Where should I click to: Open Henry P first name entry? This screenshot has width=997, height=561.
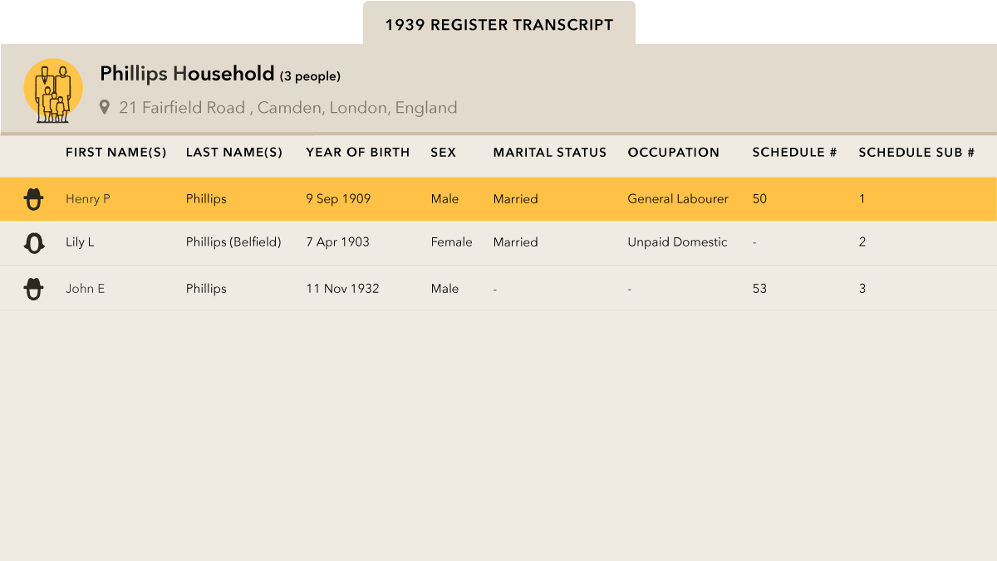click(x=88, y=199)
